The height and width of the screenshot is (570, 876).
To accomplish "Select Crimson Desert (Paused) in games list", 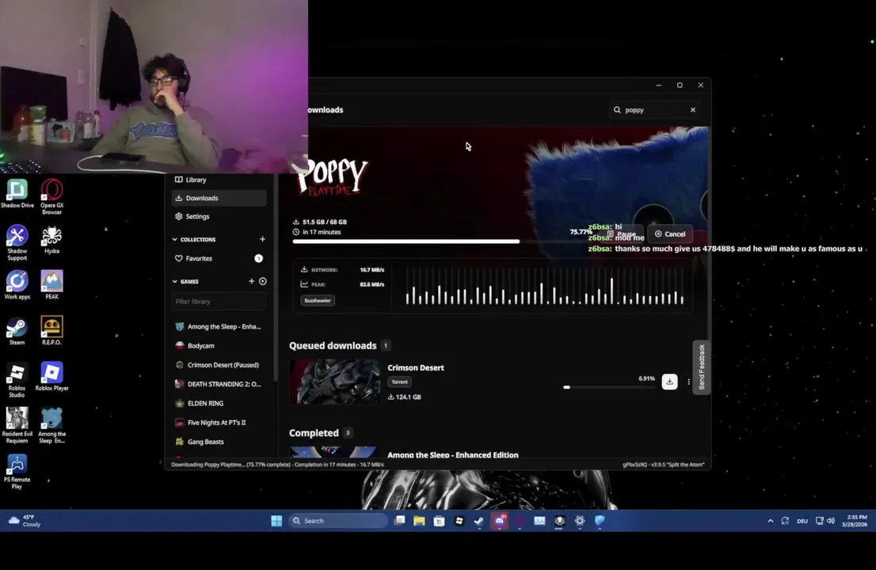I will [219, 365].
